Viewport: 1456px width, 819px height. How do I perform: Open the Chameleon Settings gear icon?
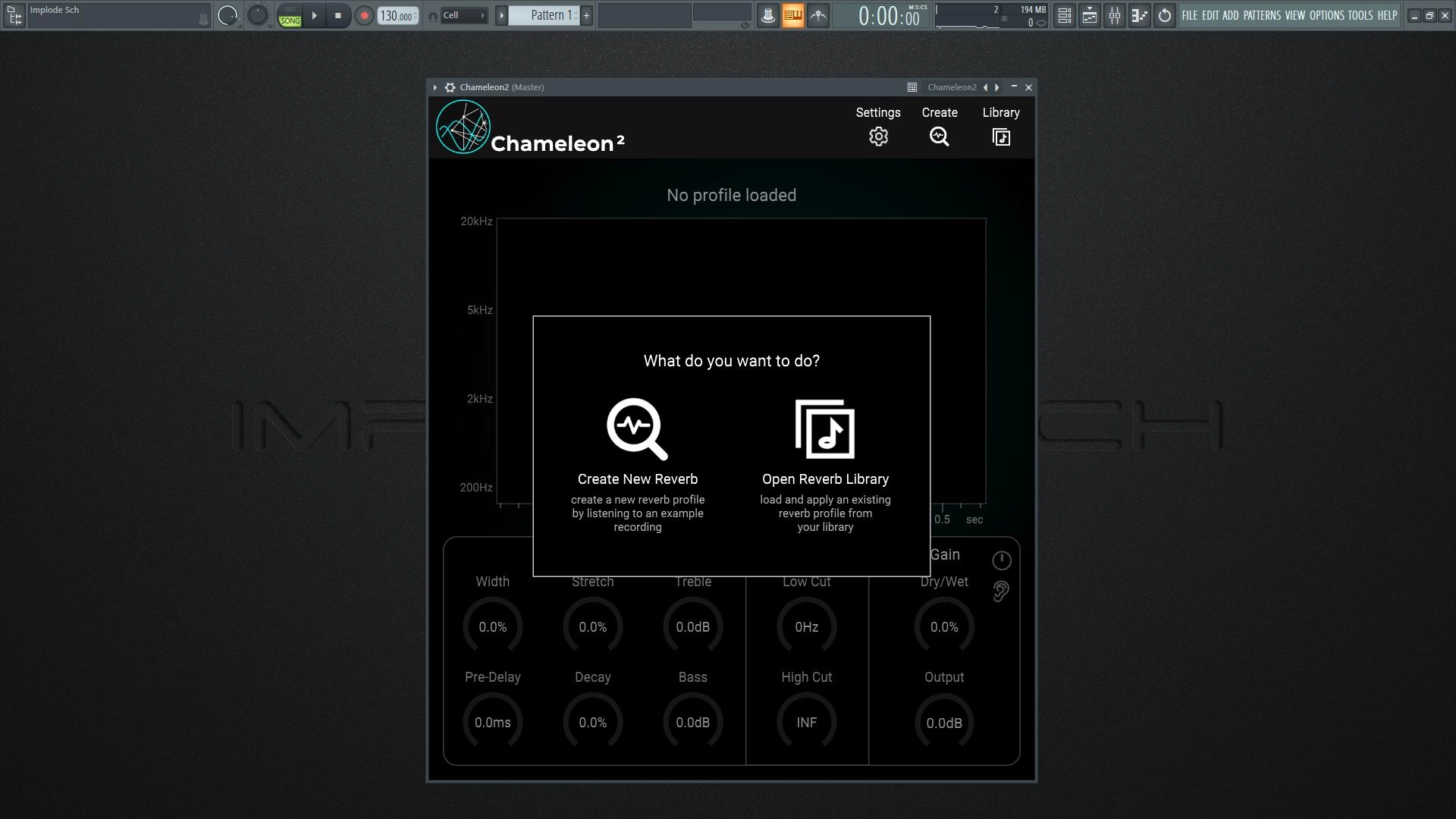[878, 136]
